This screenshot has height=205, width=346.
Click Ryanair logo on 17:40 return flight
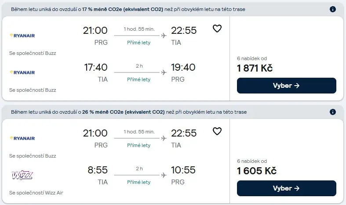click(x=22, y=72)
